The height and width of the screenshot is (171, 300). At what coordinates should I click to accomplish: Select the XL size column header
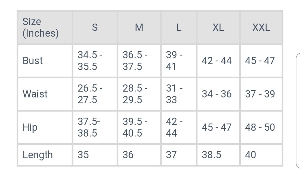click(218, 28)
